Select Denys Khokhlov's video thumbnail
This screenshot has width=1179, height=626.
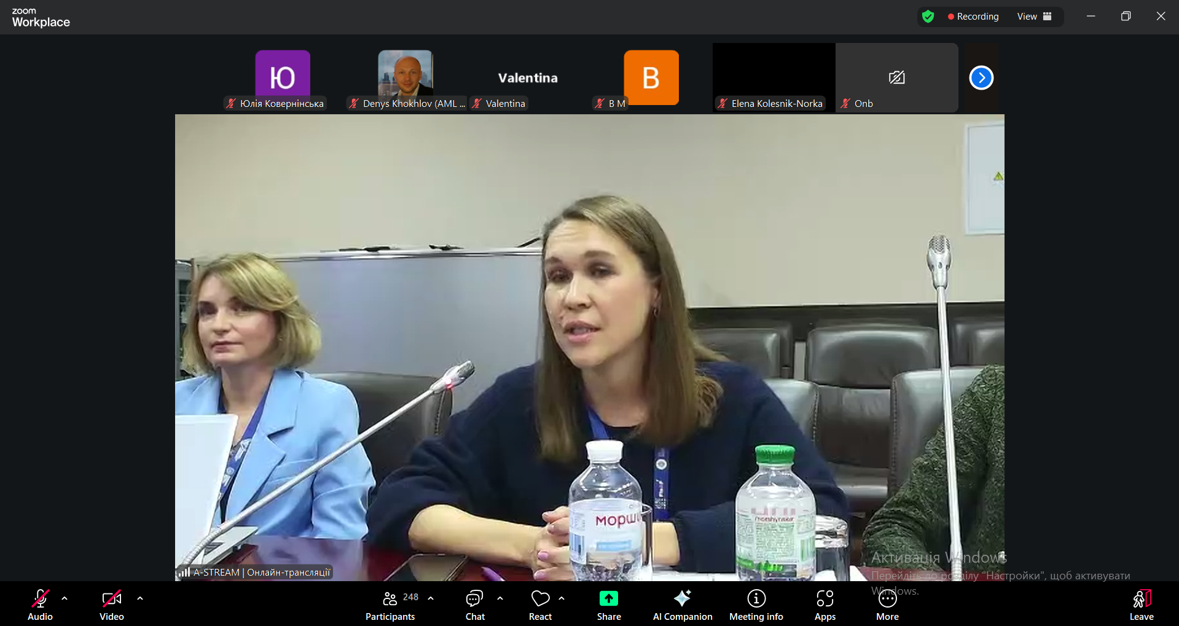coord(405,77)
